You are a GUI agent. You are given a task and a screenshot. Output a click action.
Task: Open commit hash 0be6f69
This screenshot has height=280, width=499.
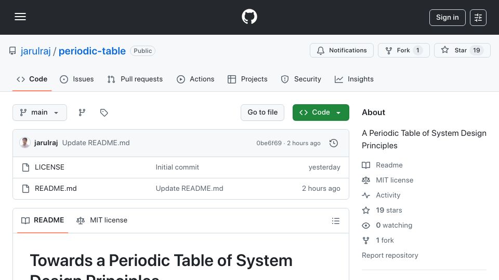click(269, 143)
